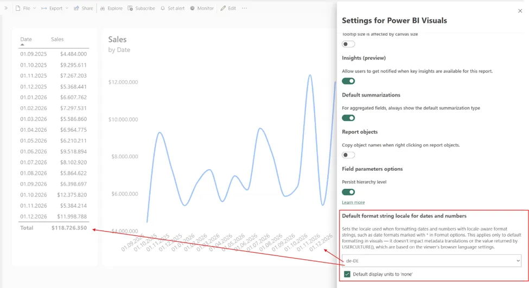Click the Total $118.726.350 value
The image size is (529, 288).
click(69, 228)
